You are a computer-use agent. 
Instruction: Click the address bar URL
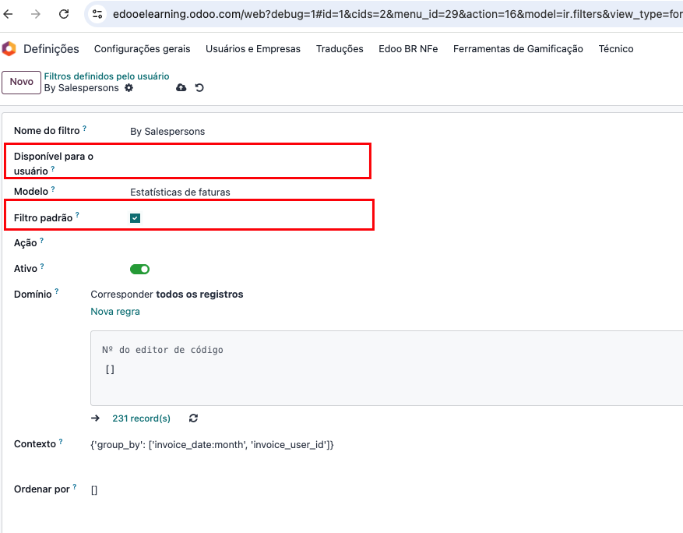click(x=397, y=14)
